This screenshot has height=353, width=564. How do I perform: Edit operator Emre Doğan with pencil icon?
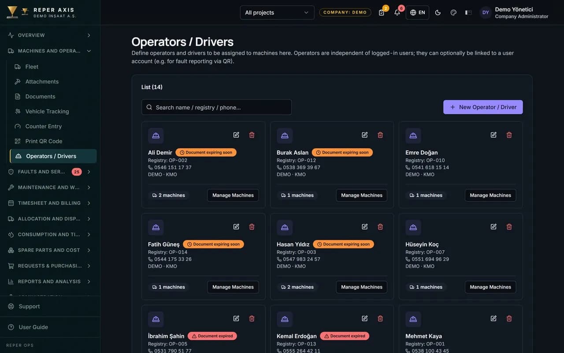click(493, 135)
